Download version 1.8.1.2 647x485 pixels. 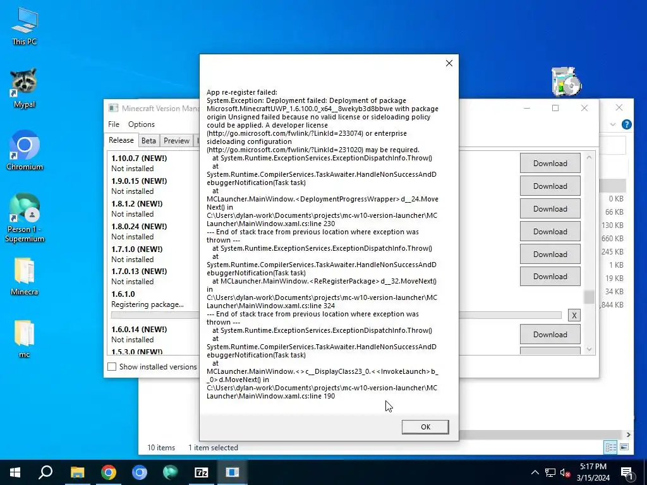[x=550, y=208]
